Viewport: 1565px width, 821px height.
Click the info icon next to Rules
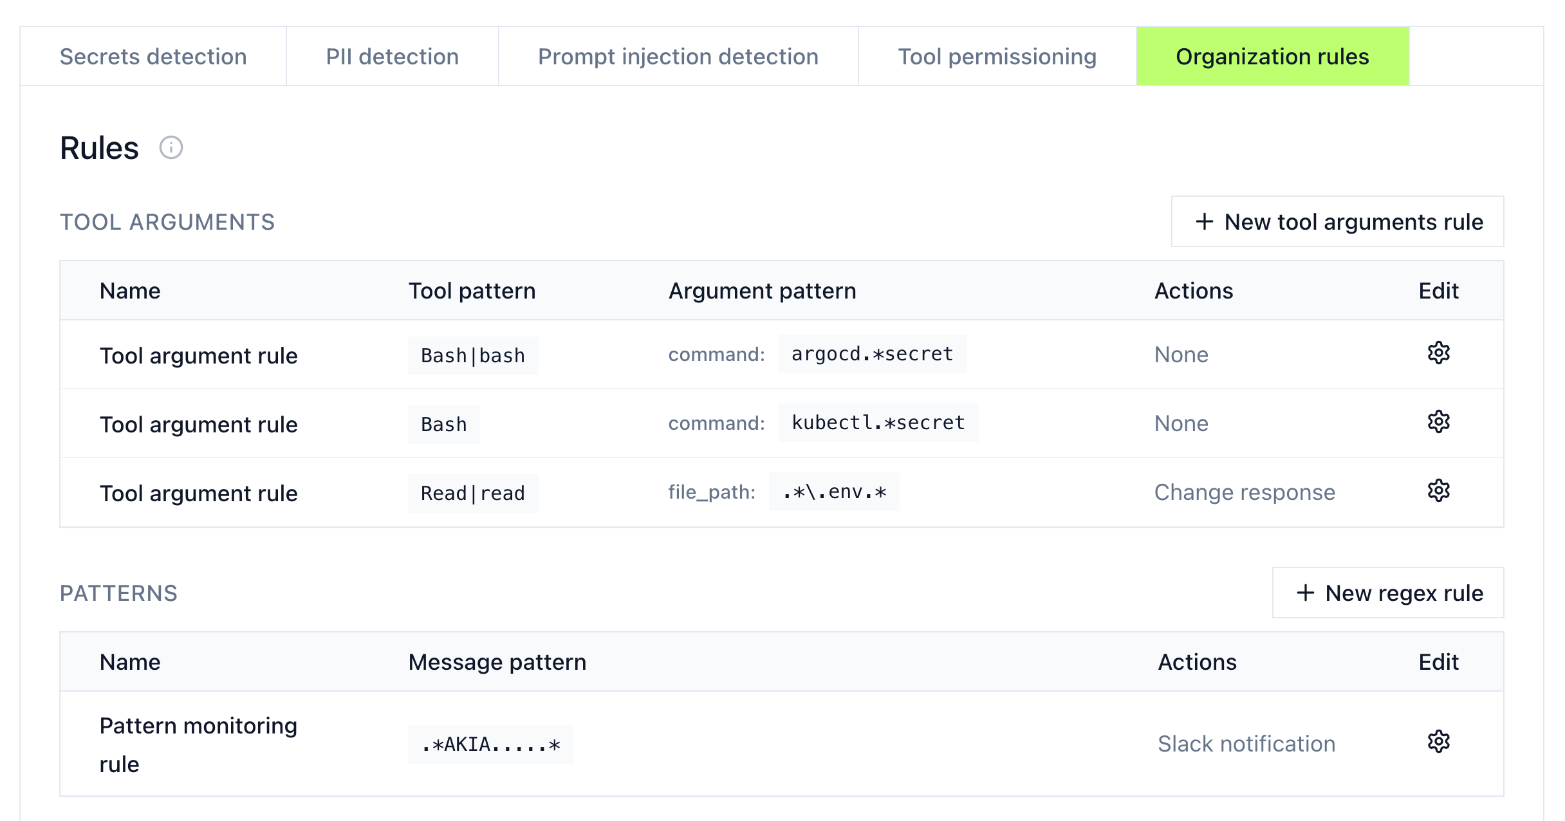pyautogui.click(x=171, y=147)
